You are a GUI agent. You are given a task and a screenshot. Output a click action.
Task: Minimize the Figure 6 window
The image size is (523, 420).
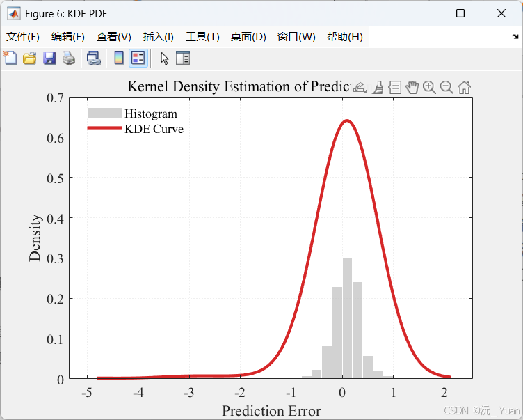[x=420, y=13]
